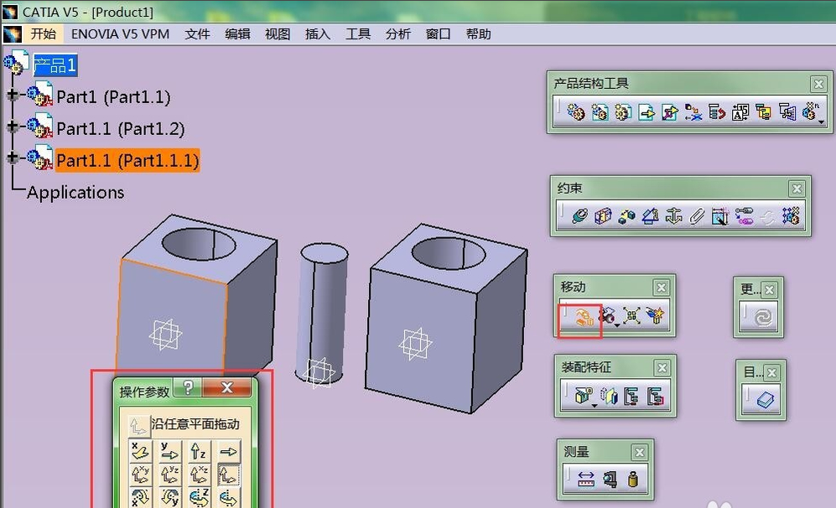The height and width of the screenshot is (508, 836).
Task: Click the help question mark on 操作参数 panel
Action: [188, 387]
